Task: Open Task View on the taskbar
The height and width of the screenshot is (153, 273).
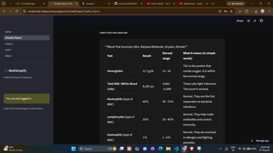Action: tap(122, 149)
